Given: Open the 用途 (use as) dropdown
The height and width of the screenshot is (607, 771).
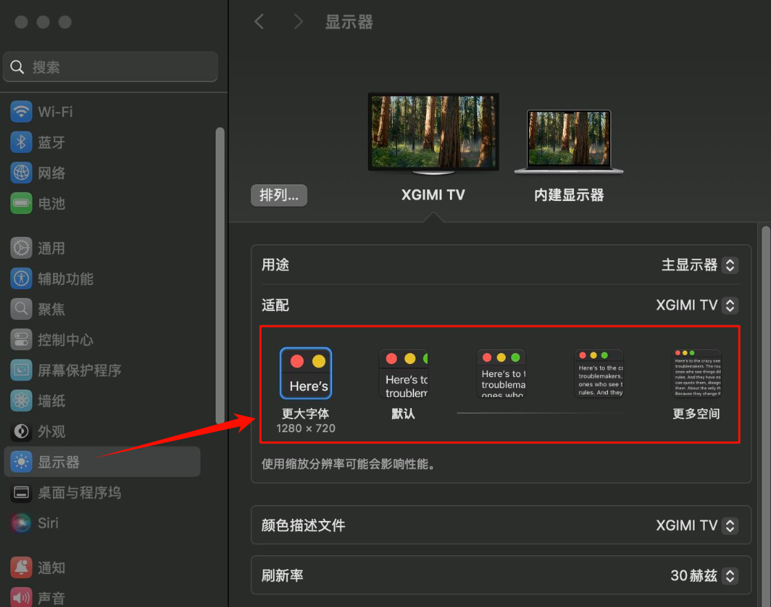Looking at the screenshot, I should (x=699, y=265).
